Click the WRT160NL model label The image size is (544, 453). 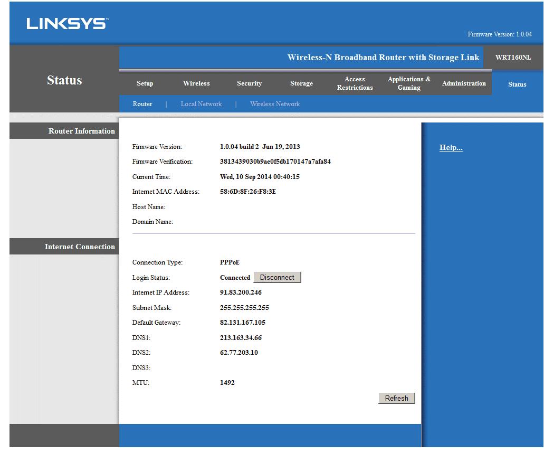(x=513, y=57)
